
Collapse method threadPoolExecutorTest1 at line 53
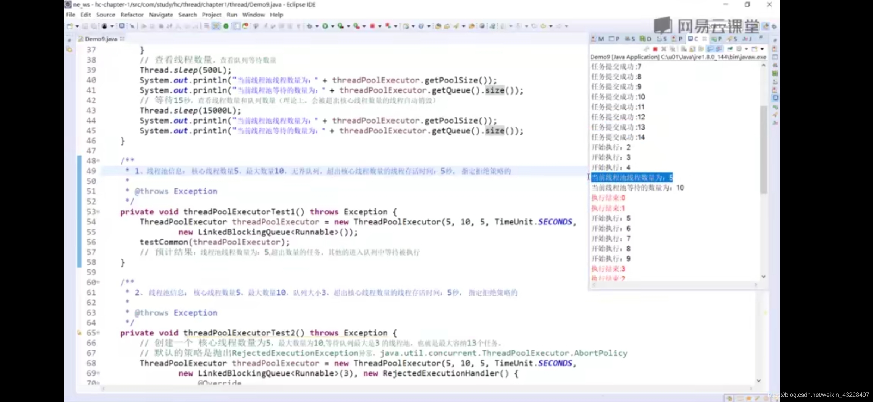pyautogui.click(x=98, y=212)
